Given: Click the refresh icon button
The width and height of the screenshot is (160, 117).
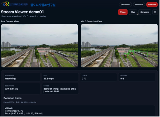Looking at the screenshot, I should [x=155, y=12].
